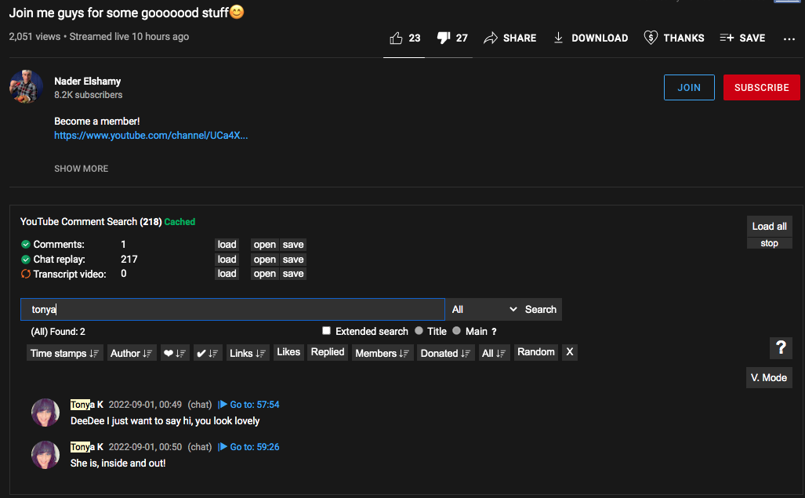Filter results by Replied
The width and height of the screenshot is (805, 498).
[x=328, y=352]
